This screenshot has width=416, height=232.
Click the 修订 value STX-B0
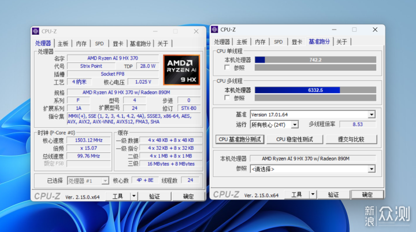click(x=188, y=108)
